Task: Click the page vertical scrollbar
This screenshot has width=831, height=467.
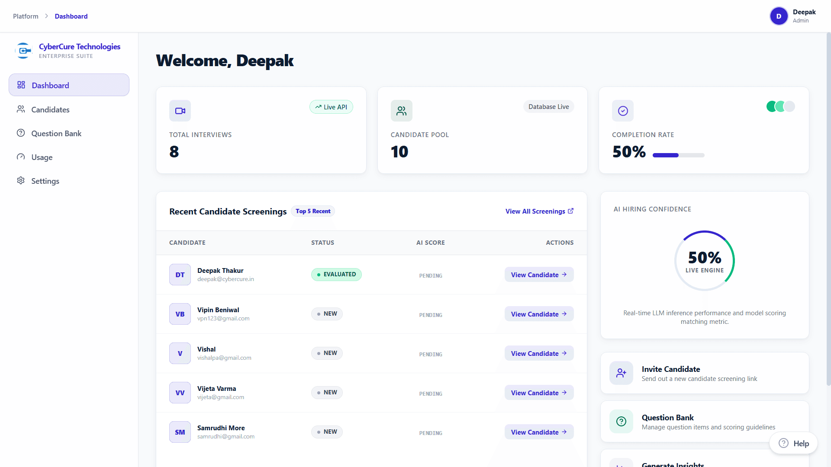Action: pyautogui.click(x=828, y=209)
